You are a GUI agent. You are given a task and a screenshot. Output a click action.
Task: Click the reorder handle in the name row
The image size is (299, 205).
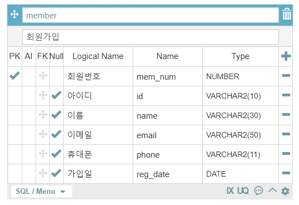(43, 114)
